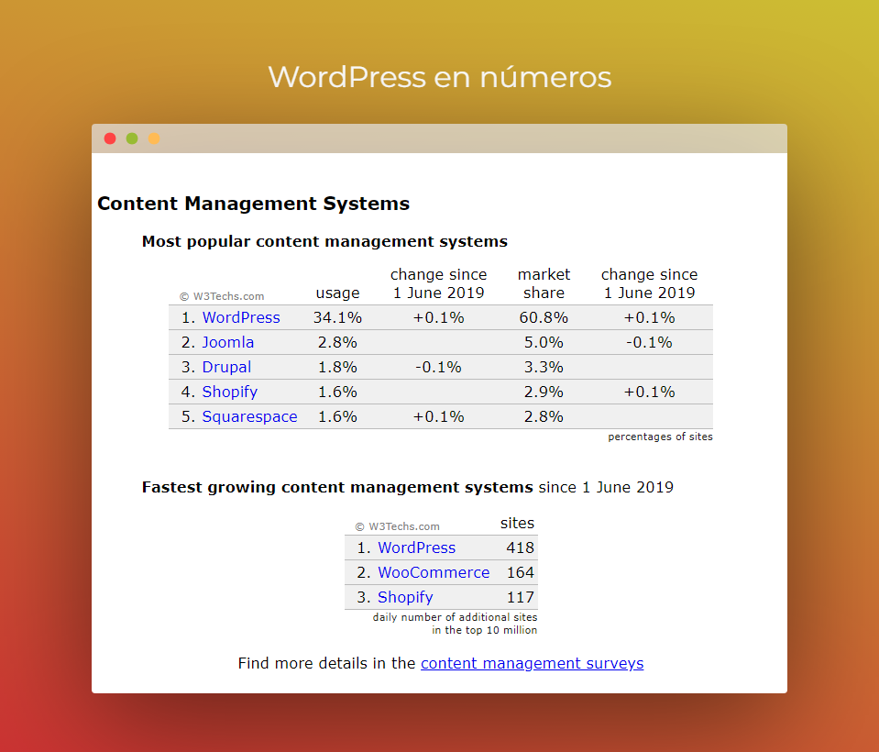This screenshot has height=752, width=879.
Task: Click the Fastest growing content management systems subheading
Action: tap(337, 487)
